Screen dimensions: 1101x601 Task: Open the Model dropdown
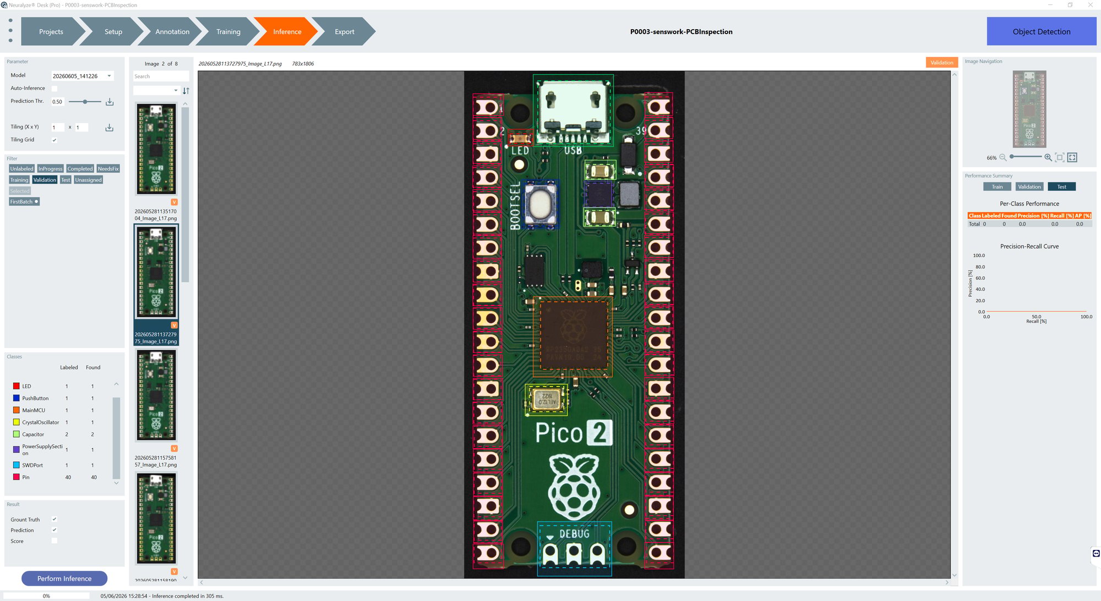82,76
